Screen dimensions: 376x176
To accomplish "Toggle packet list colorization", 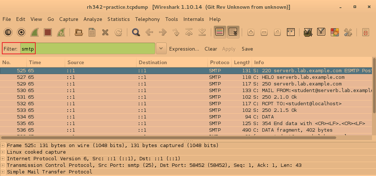I will coord(220,32).
